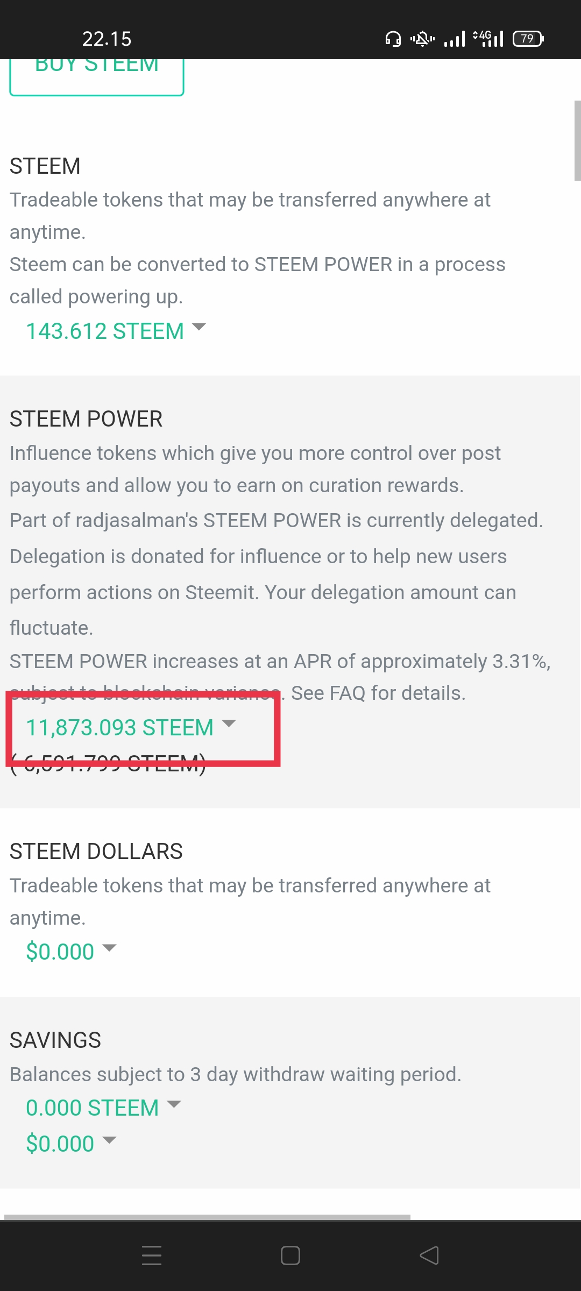Tap the headphone icon in status bar

[393, 39]
